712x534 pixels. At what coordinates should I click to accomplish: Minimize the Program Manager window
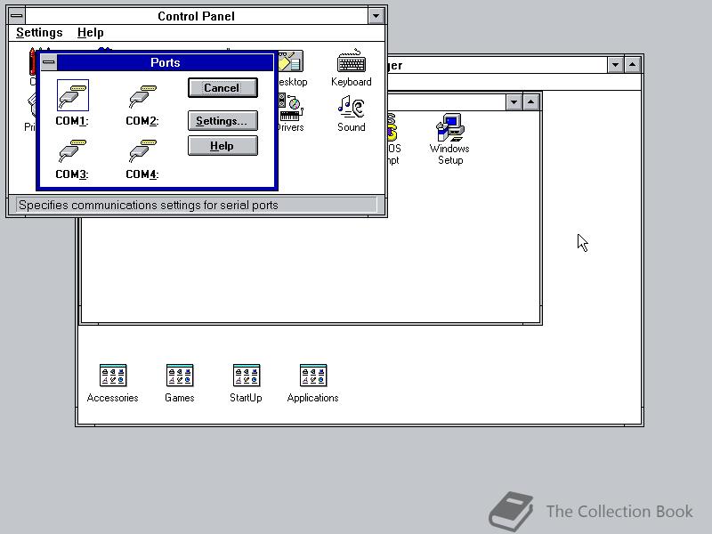615,65
